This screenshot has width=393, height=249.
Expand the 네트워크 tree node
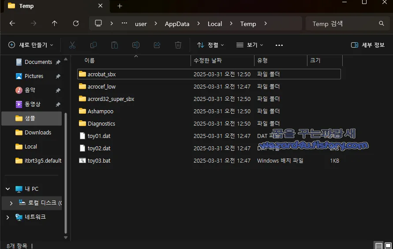[8, 217]
